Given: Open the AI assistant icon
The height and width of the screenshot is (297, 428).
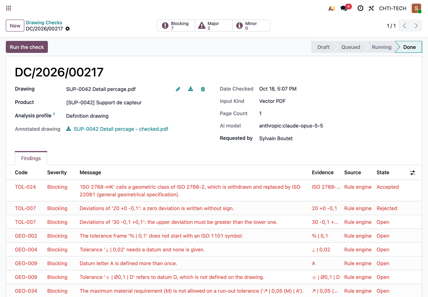Looking at the screenshot, I should 331,8.
